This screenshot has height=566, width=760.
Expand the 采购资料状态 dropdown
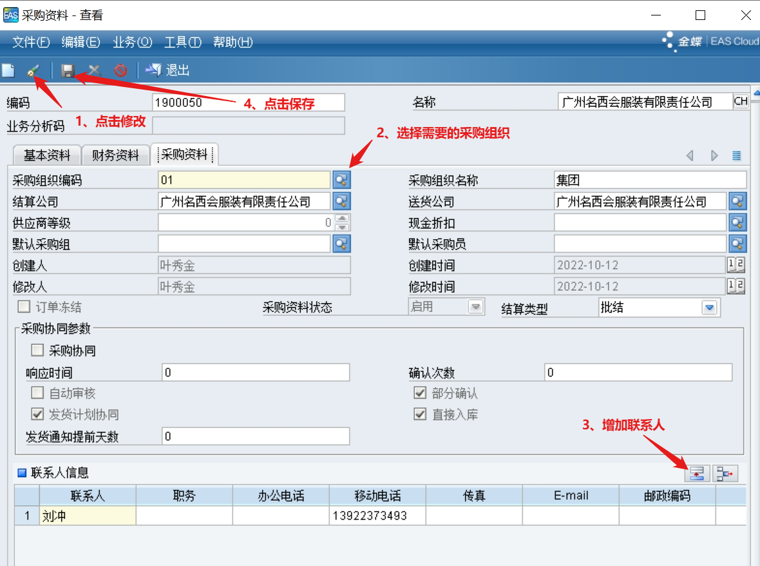pyautogui.click(x=476, y=307)
